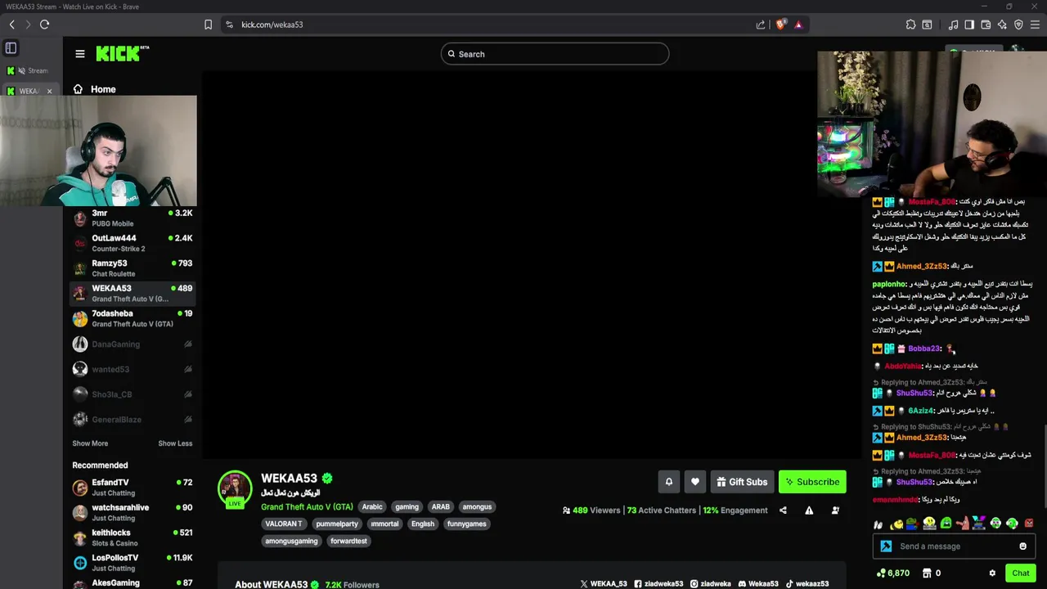1047x589 pixels.
Task: Open recommended channel watchsarahlive
Action: coord(133,513)
